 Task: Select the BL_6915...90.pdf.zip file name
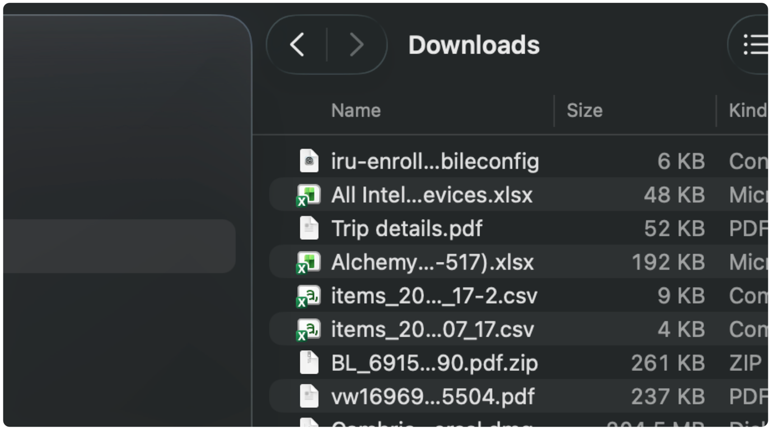coord(434,363)
